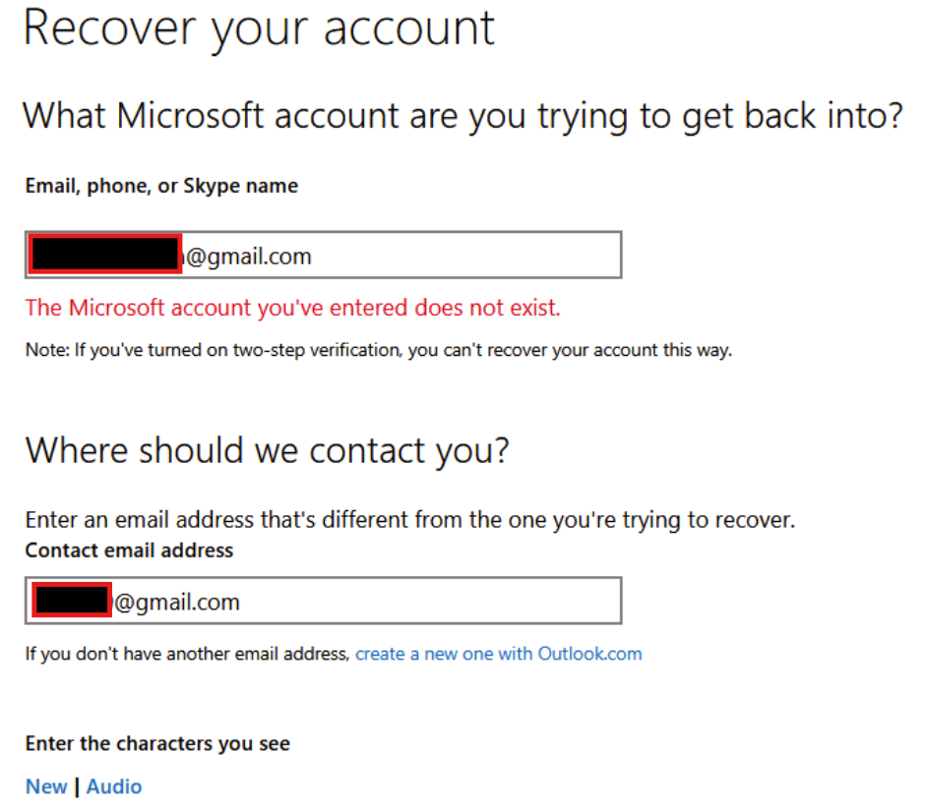Image resolution: width=925 pixels, height=807 pixels.
Task: Select the What Microsoft account heading text
Action: [x=463, y=116]
